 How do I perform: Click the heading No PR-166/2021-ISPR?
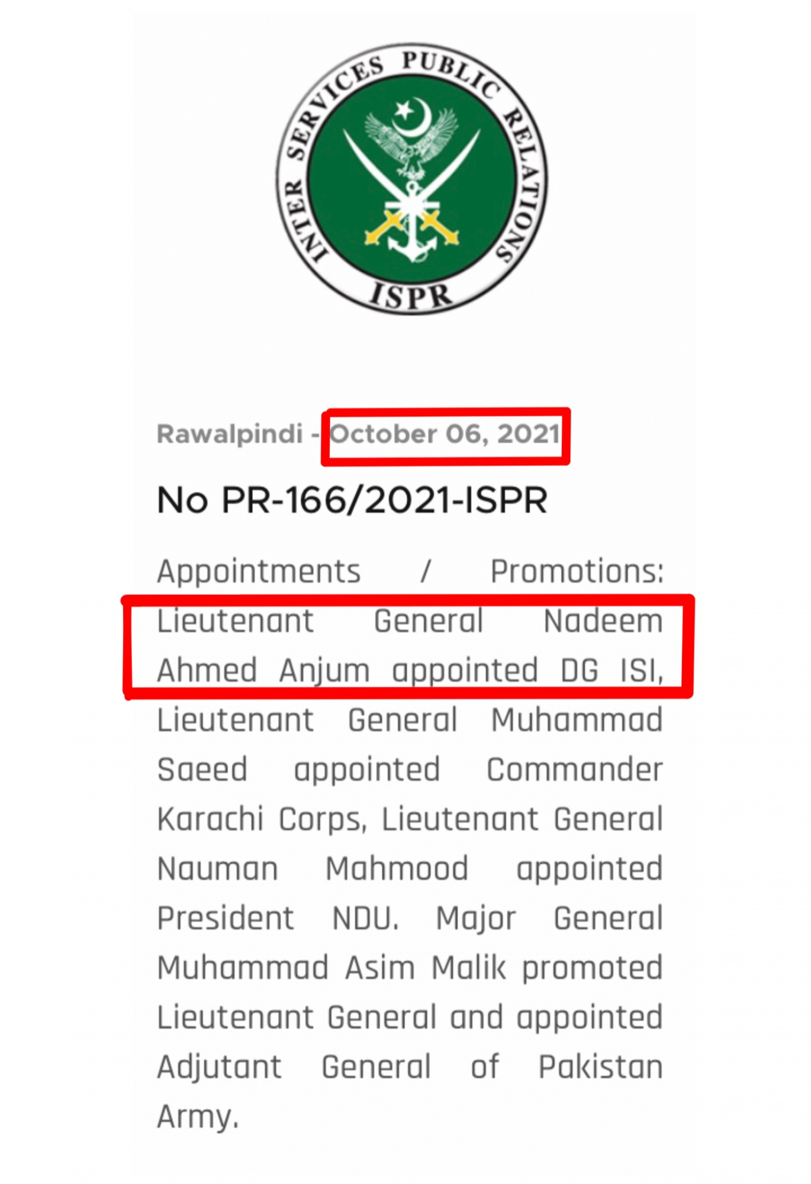(352, 501)
